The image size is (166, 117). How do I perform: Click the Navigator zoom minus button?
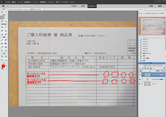(144, 14)
